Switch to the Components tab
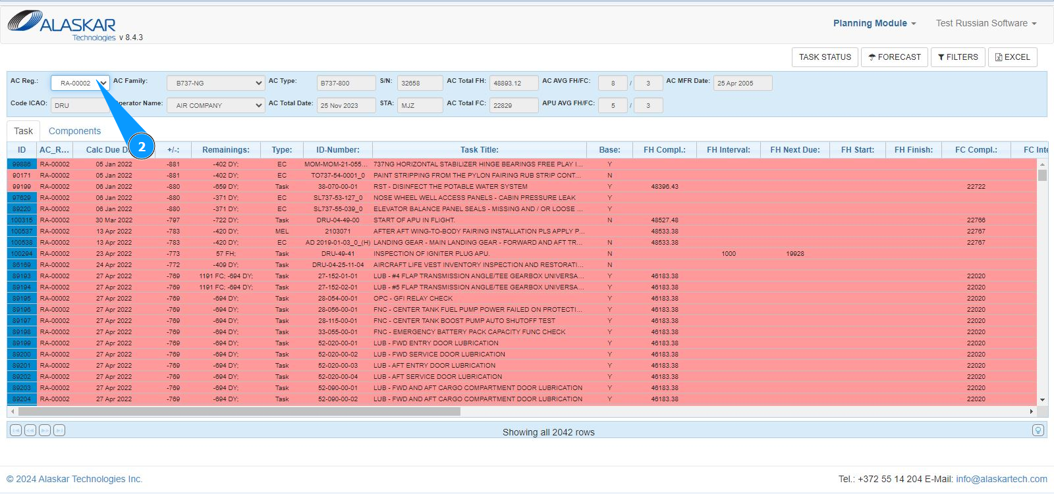The width and height of the screenshot is (1054, 494). point(74,131)
